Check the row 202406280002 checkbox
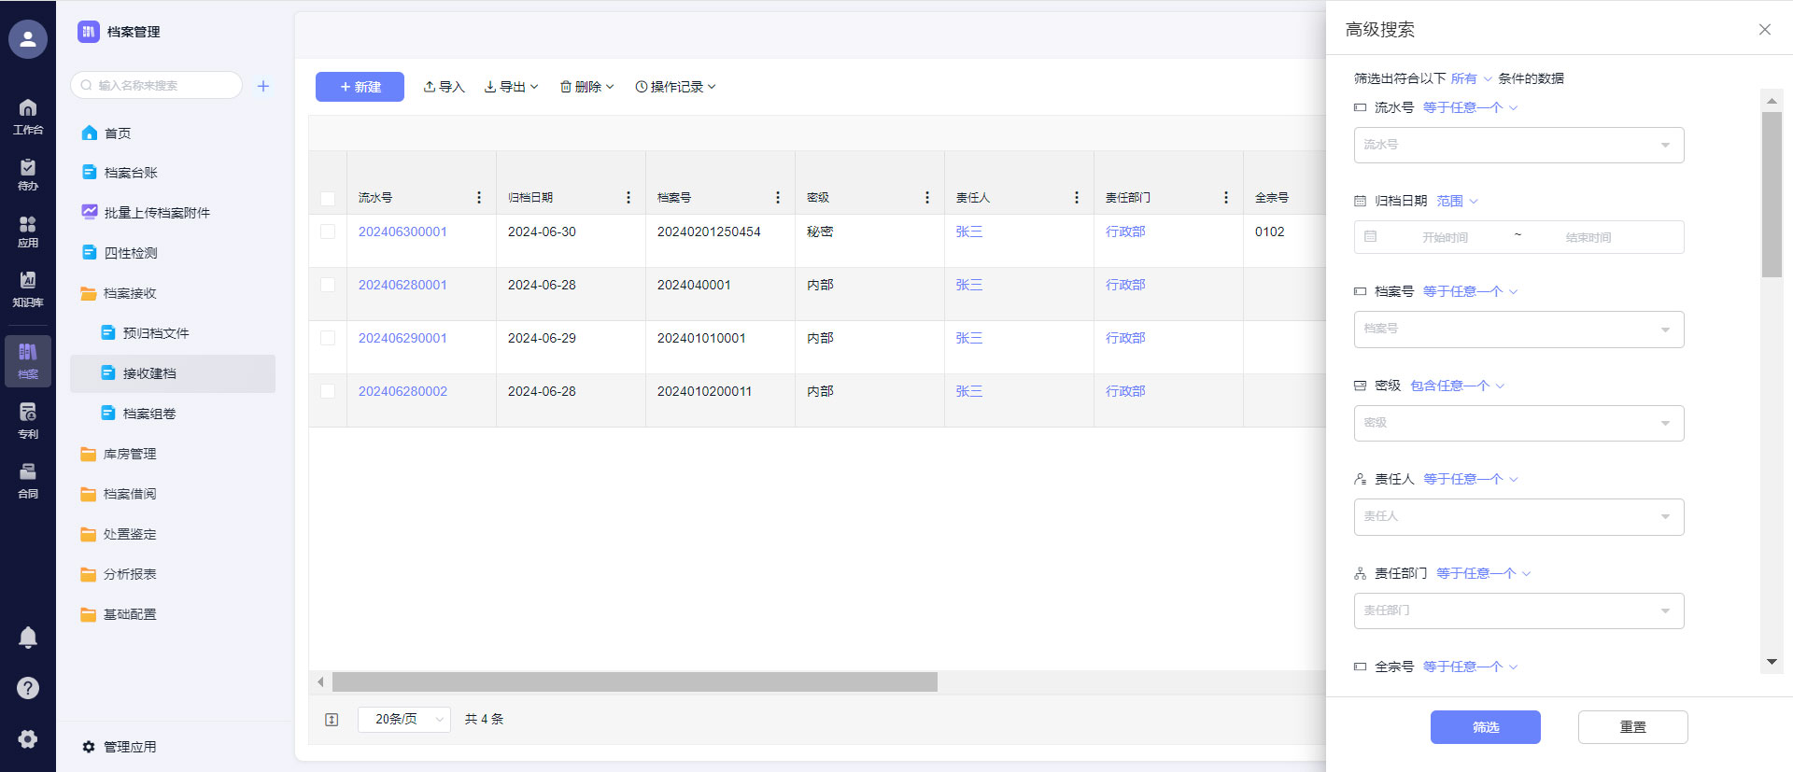The height and width of the screenshot is (772, 1793). pyautogui.click(x=328, y=391)
